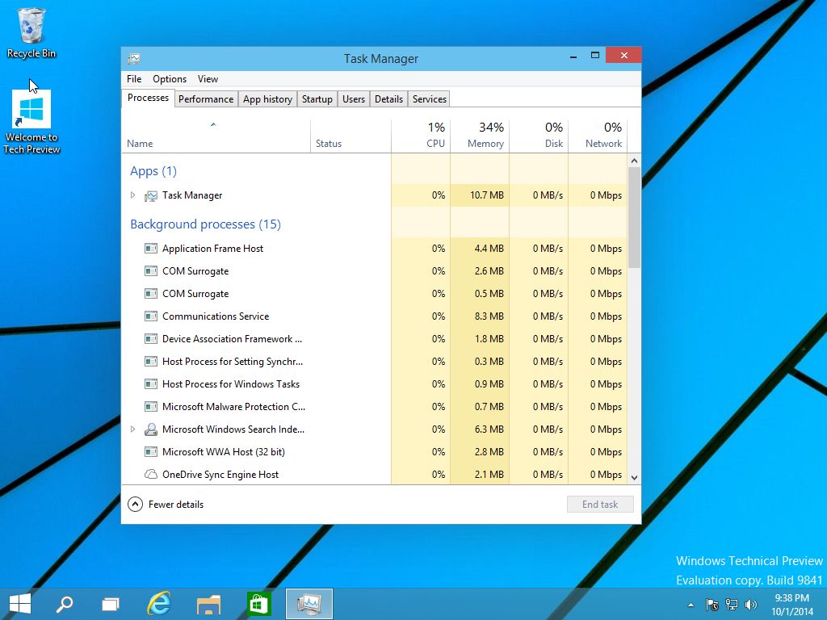Click the 0.5 MB COM Surrogate icon

coord(151,294)
